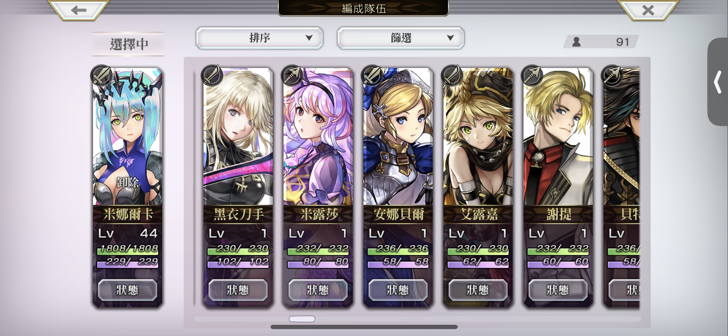Click the sword class icon on 安娜貝爾 card
This screenshot has width=728, height=336.
372,75
